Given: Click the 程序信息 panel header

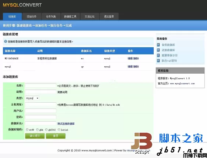Looking at the screenshot, I should 180,71.
